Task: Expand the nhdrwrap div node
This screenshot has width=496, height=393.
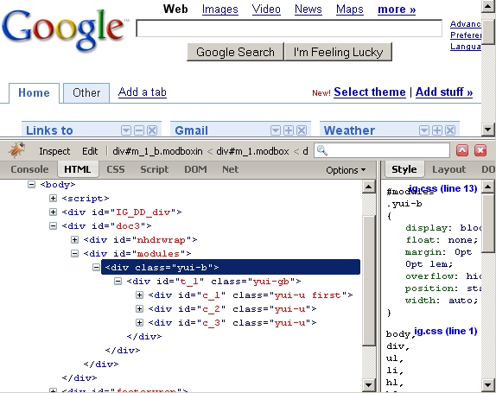Action: coord(74,239)
